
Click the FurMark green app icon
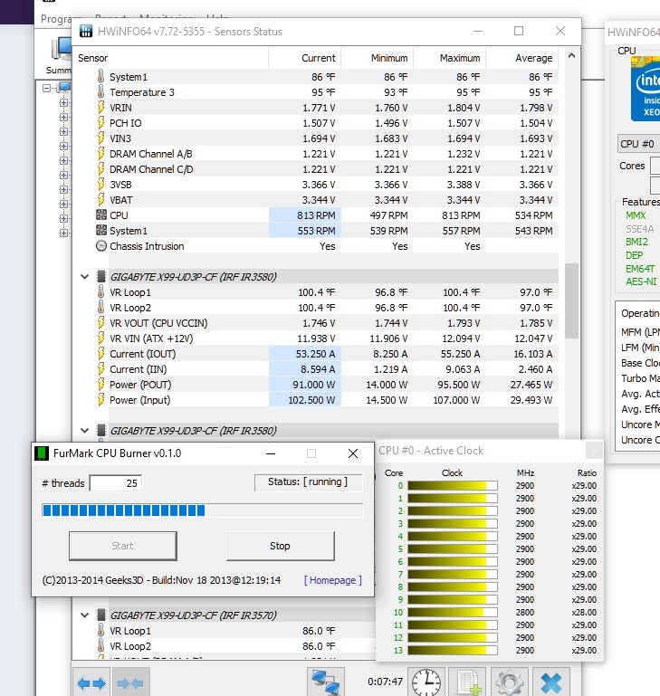coord(42,453)
